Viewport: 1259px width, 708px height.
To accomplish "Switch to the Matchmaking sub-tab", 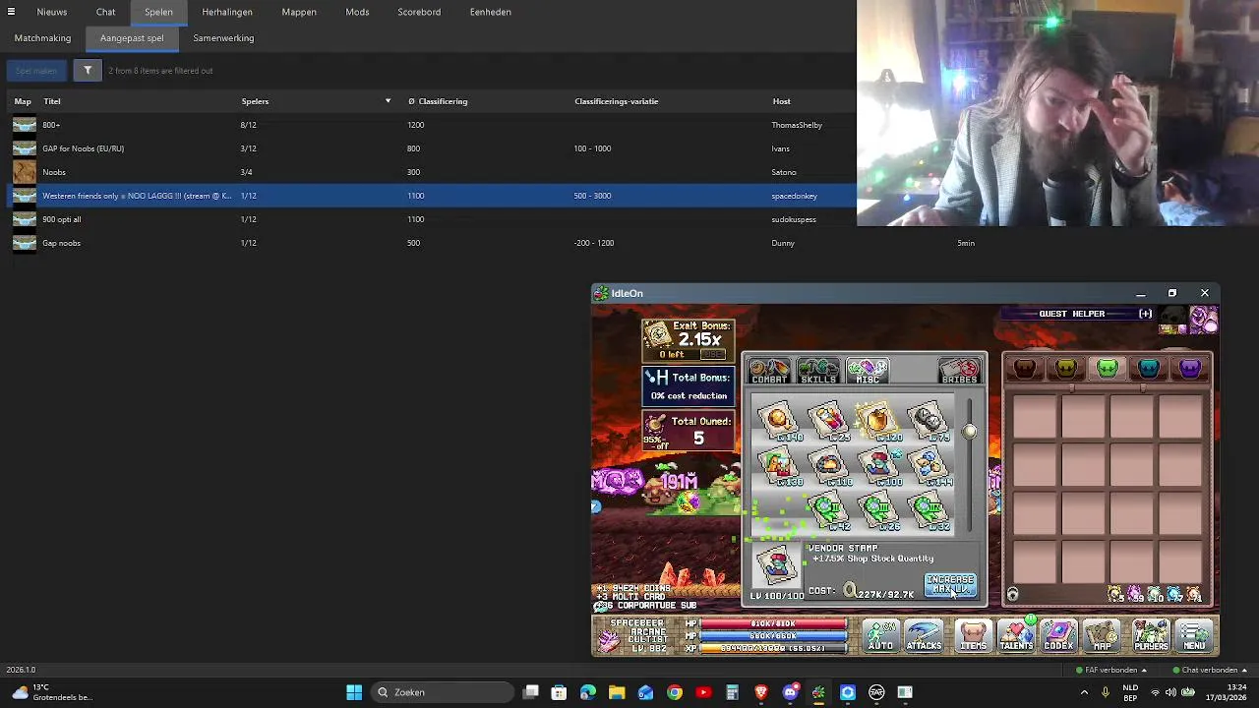I will point(42,38).
